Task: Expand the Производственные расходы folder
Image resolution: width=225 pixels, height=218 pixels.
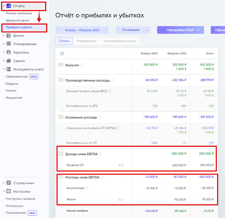Action: tap(61, 80)
